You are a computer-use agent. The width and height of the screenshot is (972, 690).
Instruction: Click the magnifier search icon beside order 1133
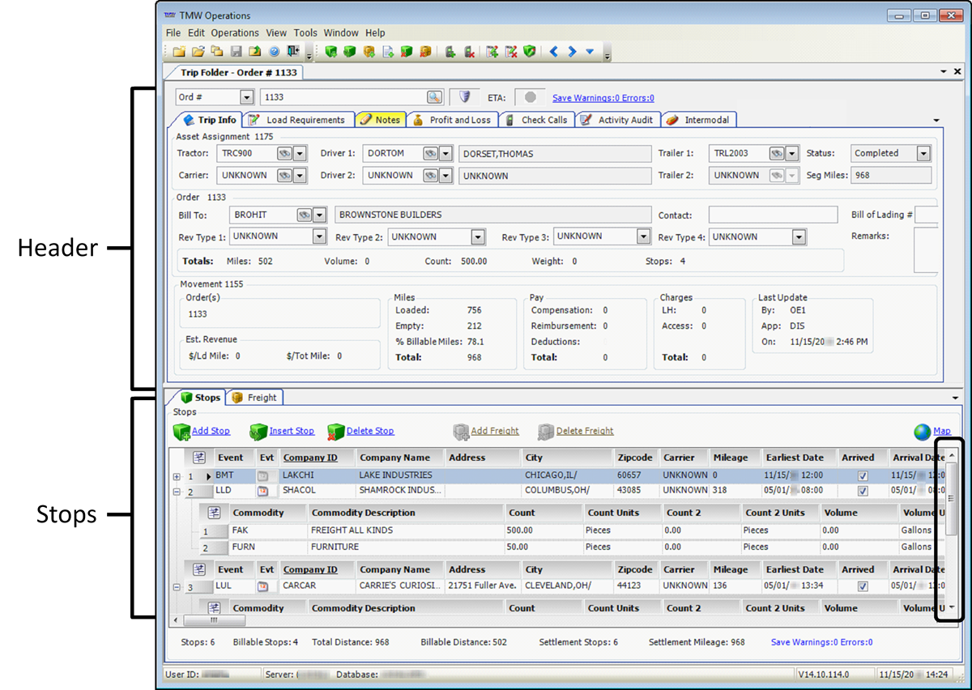click(x=435, y=97)
